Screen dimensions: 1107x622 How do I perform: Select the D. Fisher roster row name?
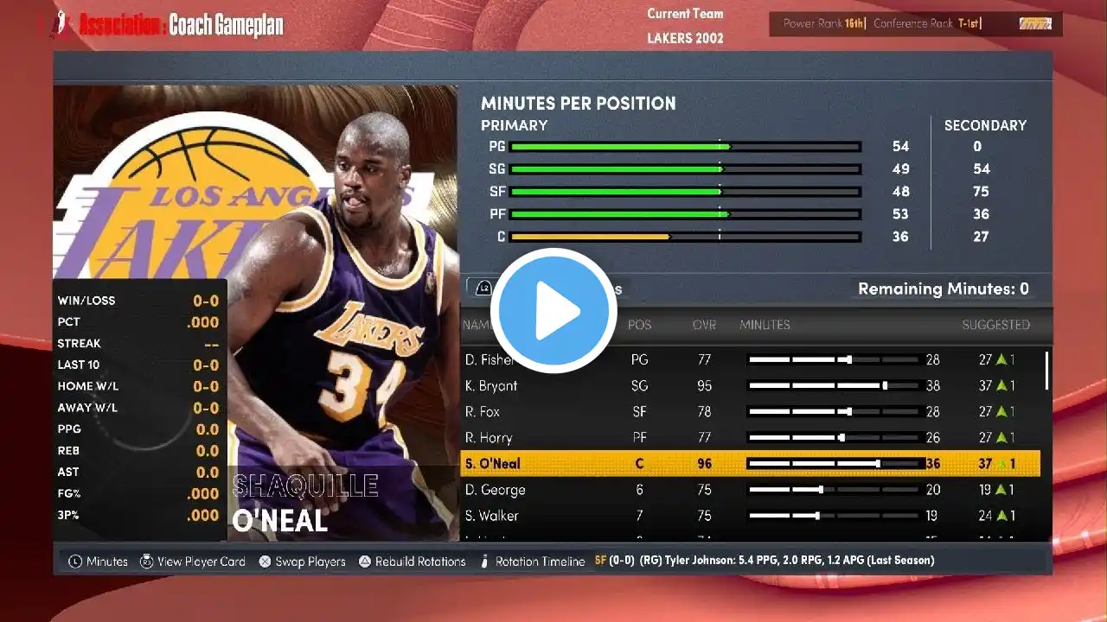click(490, 359)
